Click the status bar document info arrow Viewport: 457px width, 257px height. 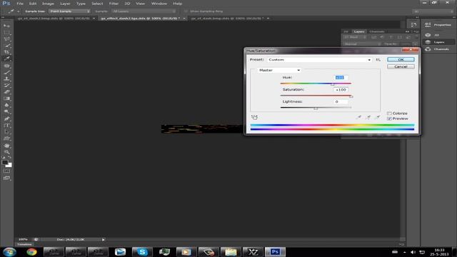point(103,240)
